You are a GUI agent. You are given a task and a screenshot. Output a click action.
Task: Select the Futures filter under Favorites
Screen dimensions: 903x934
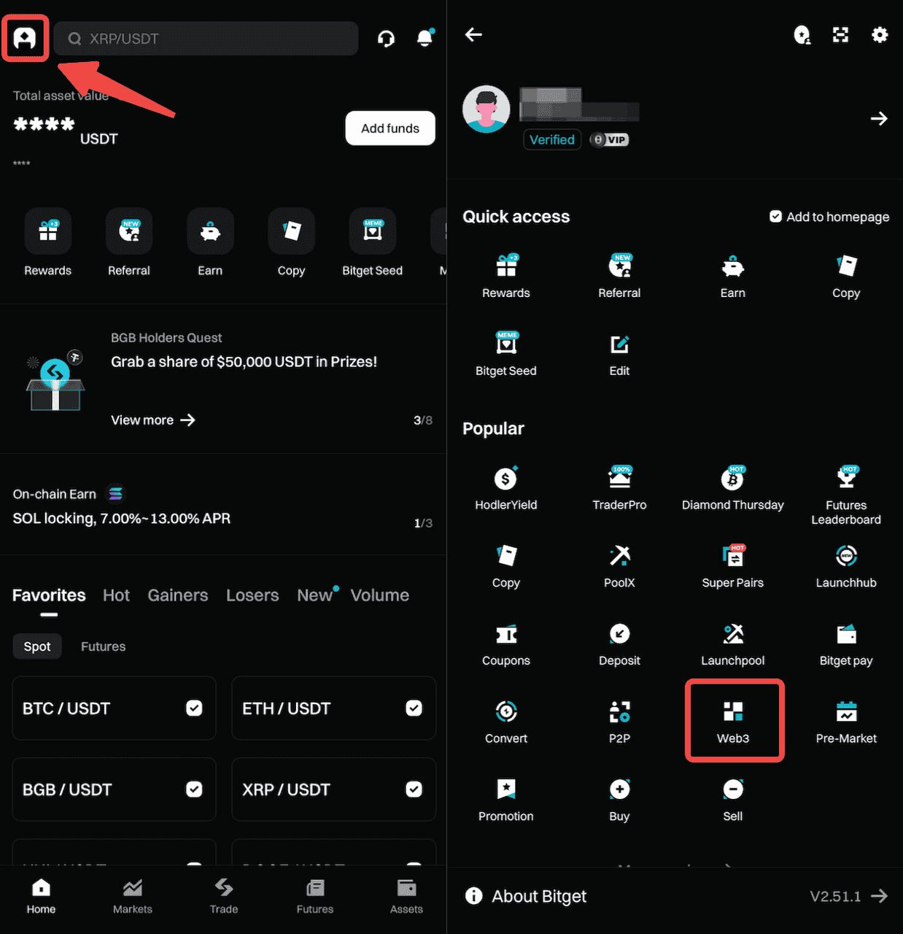point(103,647)
